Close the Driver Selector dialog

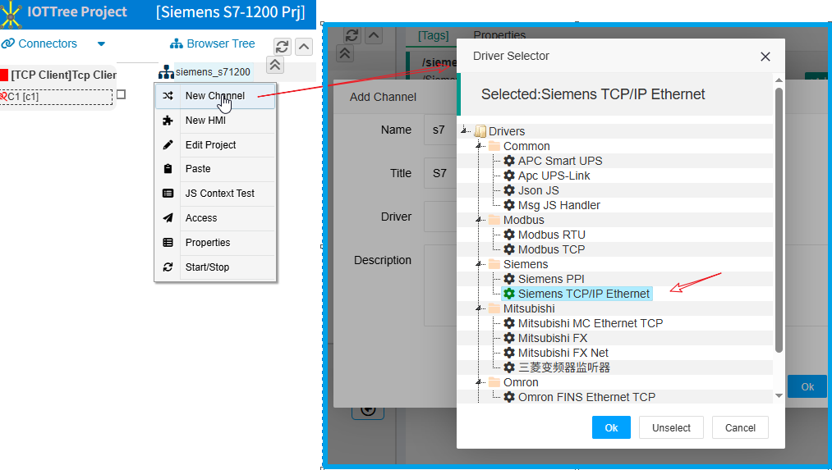coord(765,56)
